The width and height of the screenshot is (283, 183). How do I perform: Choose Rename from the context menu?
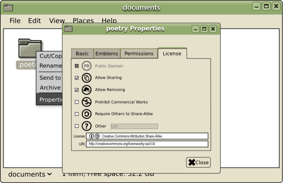pos(51,66)
